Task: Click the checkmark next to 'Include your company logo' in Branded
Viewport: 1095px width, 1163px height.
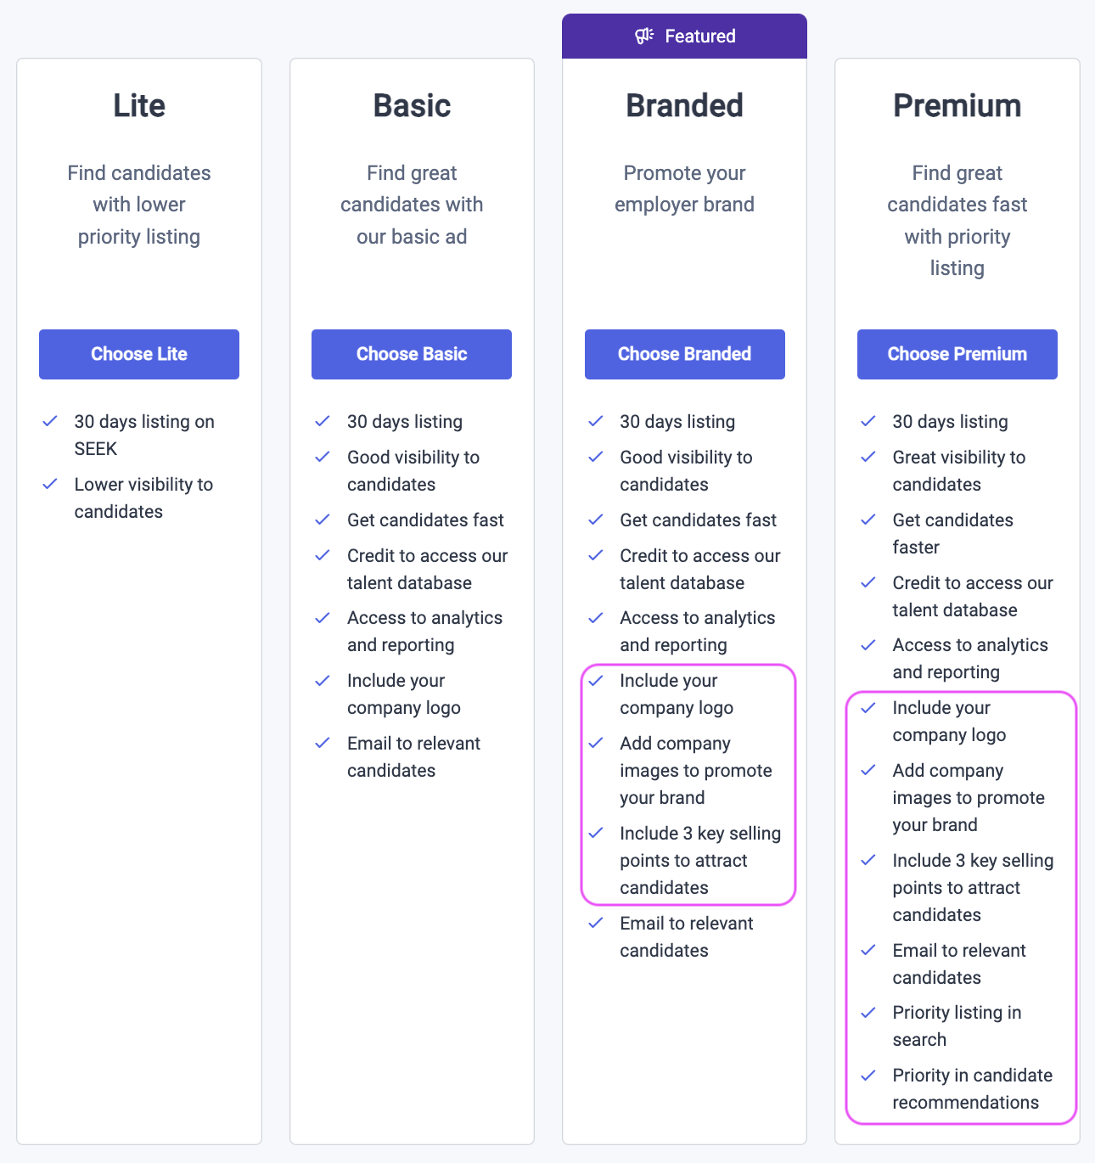Action: pyautogui.click(x=595, y=680)
